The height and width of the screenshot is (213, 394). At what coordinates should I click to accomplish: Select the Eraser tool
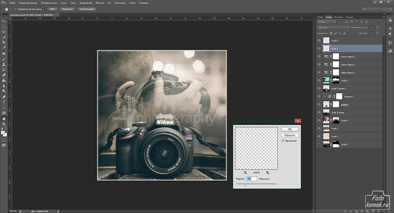pyautogui.click(x=4, y=75)
